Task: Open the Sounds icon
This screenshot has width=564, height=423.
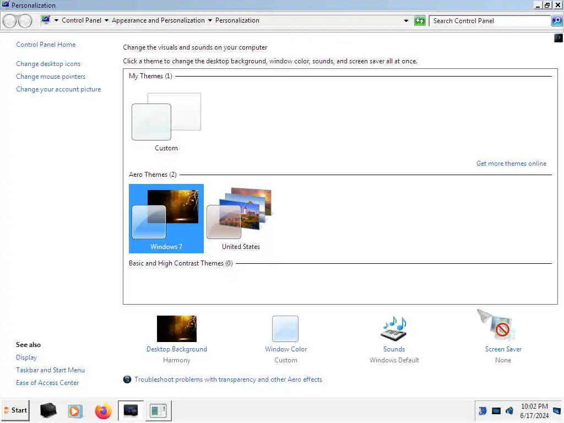Action: pyautogui.click(x=394, y=328)
